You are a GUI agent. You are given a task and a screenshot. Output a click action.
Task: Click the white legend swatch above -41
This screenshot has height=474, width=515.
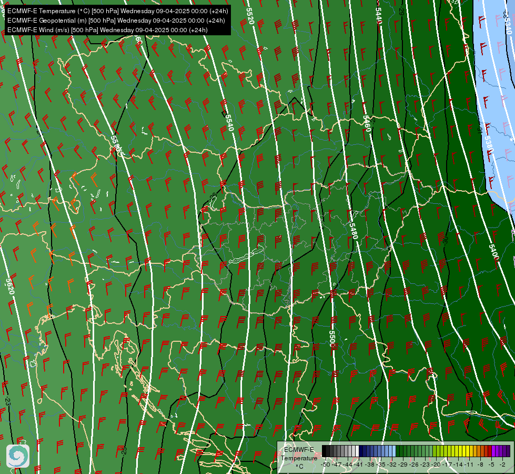[x=357, y=451]
